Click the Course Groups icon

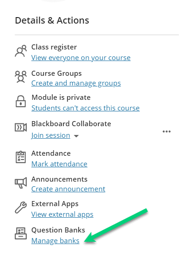(21, 77)
